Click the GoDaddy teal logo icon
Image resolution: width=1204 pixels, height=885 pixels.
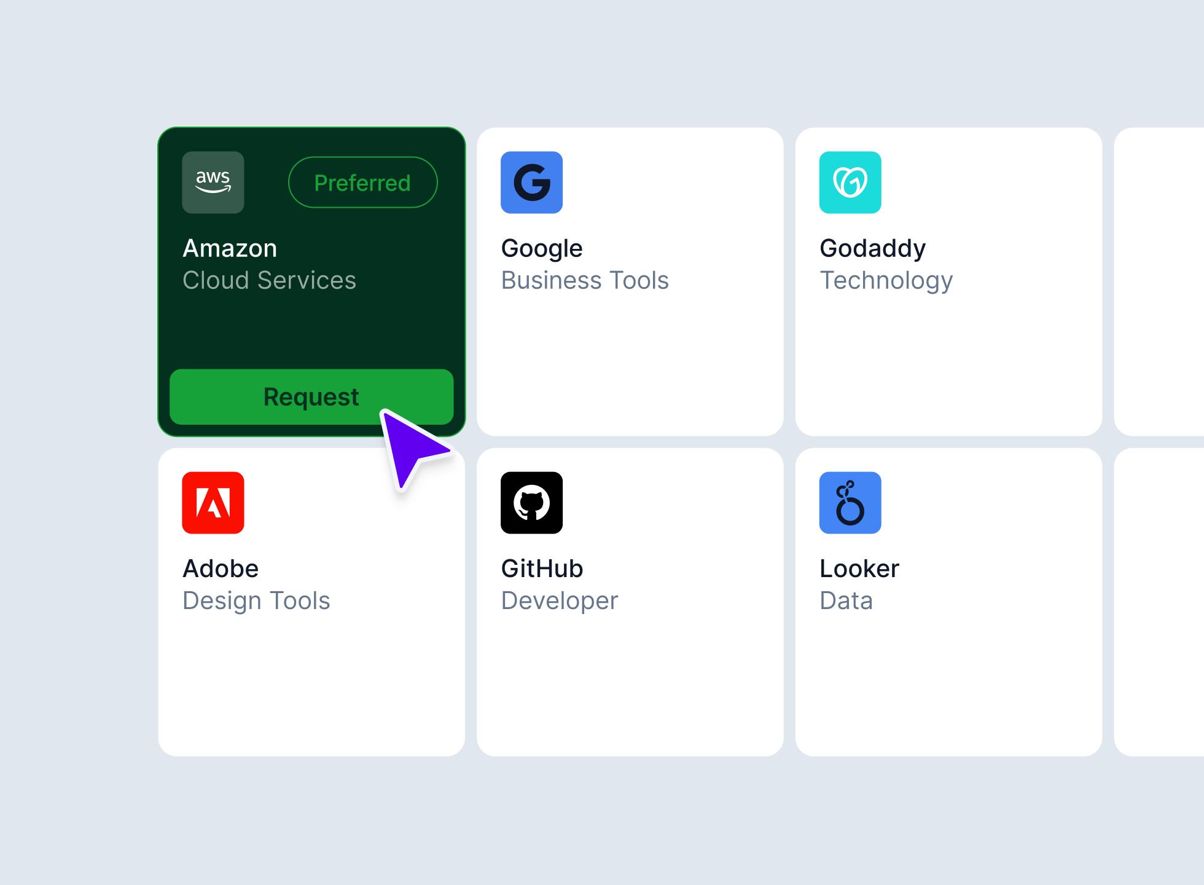(850, 183)
